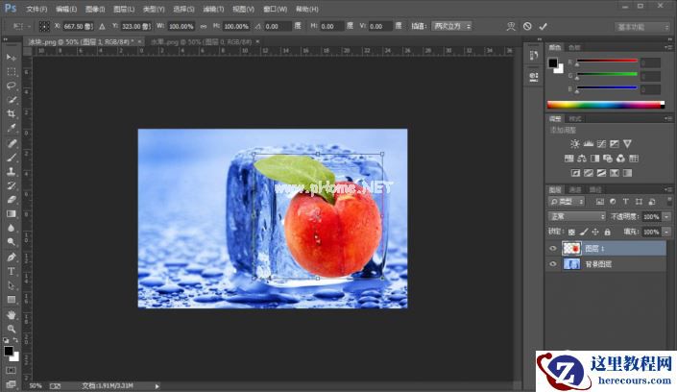Add a Levels adjustment
This screenshot has width=677, height=392.
point(588,144)
